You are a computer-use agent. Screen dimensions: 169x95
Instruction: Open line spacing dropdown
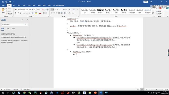click(65, 13)
